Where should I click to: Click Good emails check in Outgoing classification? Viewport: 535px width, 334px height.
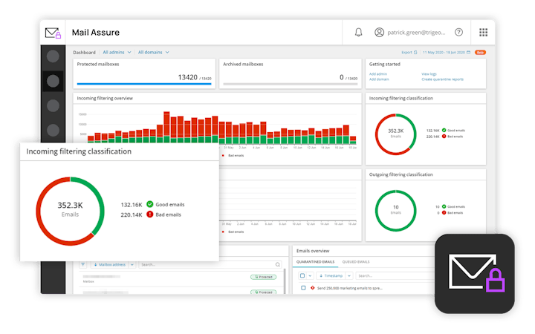coord(444,206)
